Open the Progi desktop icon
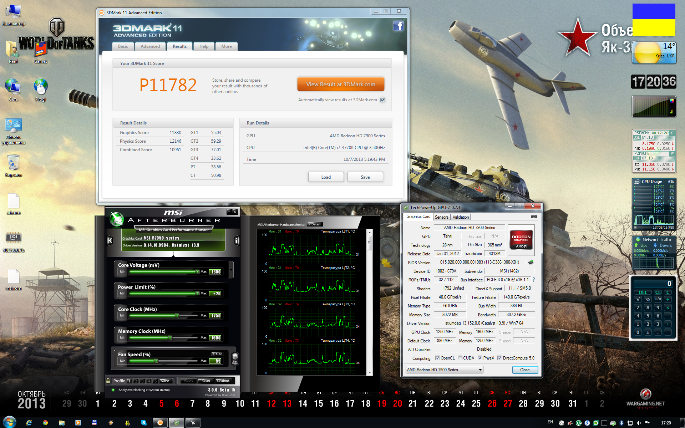The image size is (685, 428). point(41,90)
